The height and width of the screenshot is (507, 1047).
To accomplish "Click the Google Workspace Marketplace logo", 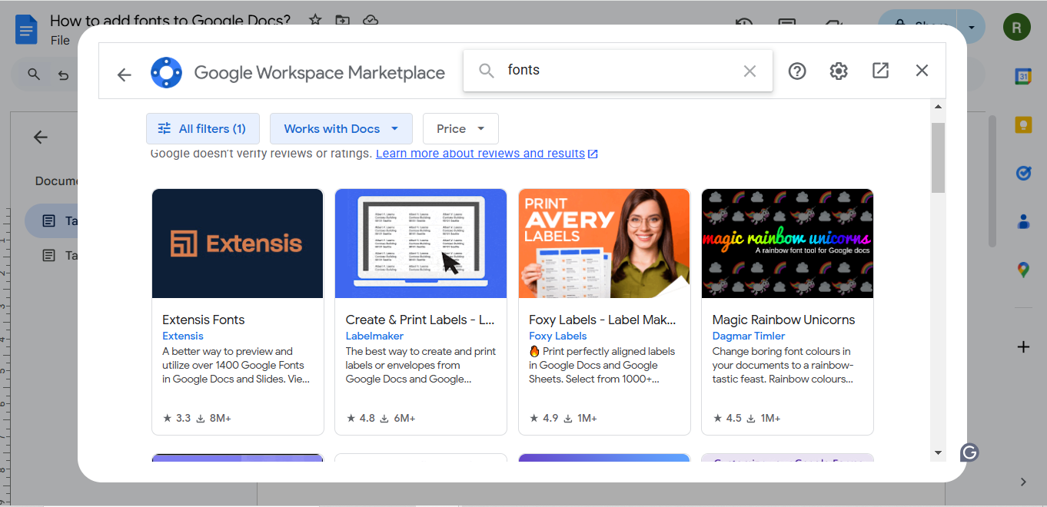I will 166,73.
